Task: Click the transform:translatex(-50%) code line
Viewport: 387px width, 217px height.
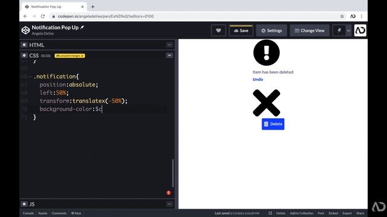Action: point(83,101)
